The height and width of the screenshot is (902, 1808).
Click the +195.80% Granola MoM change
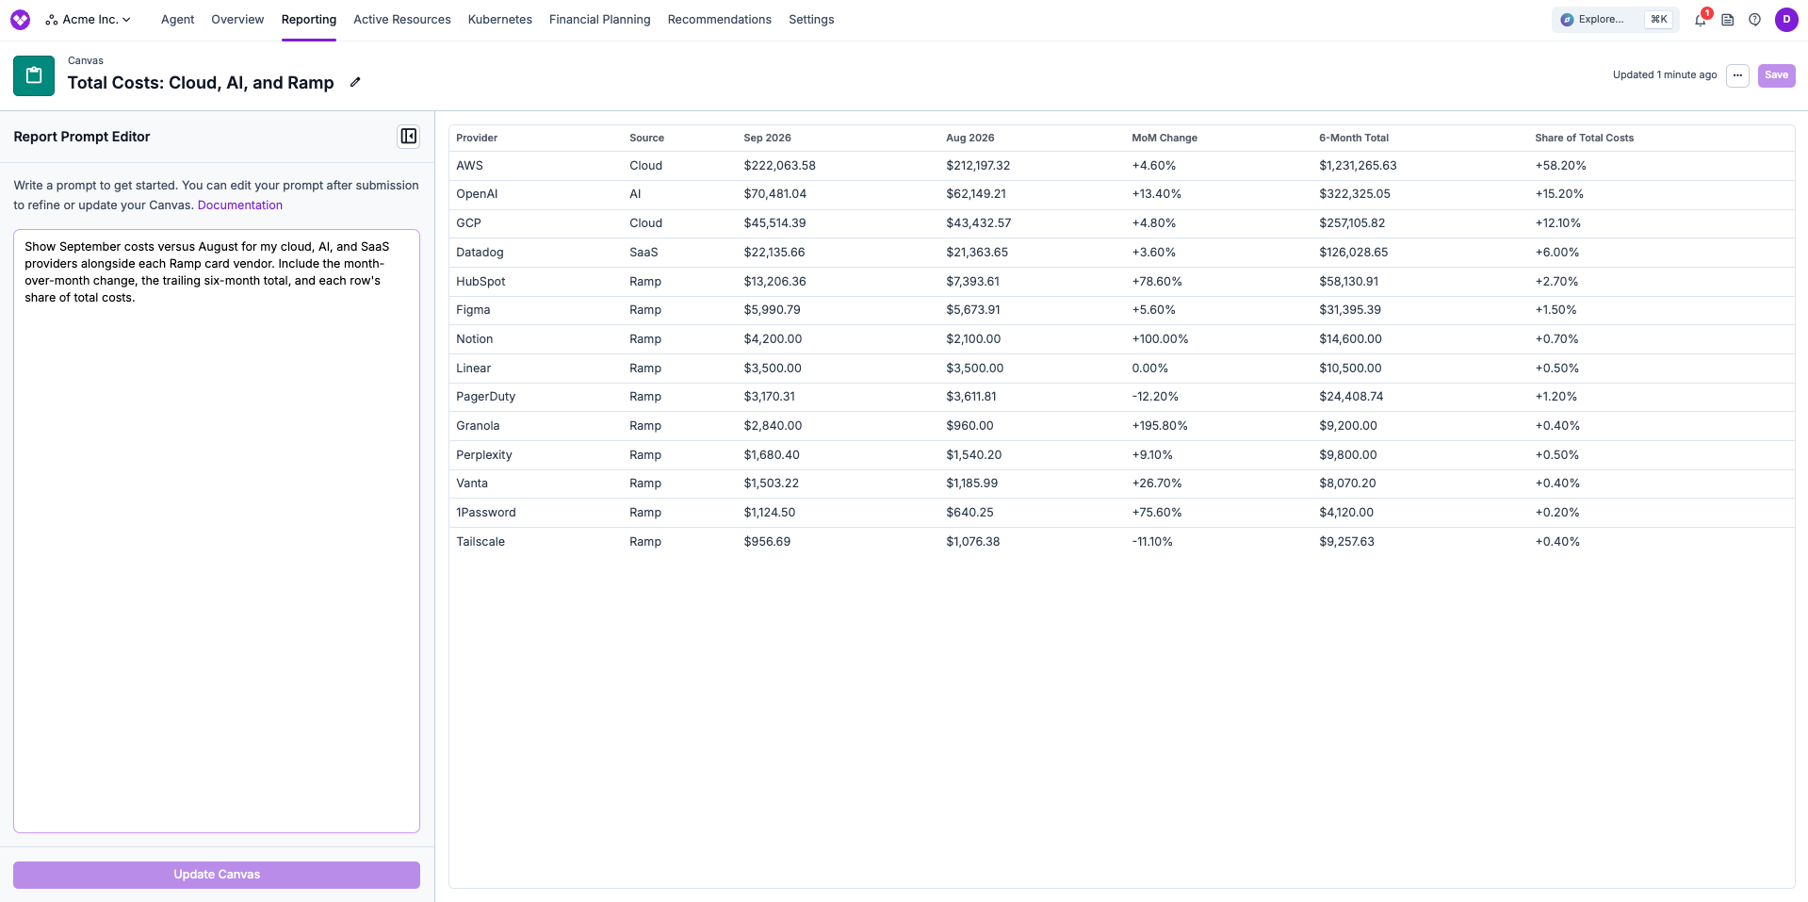pos(1160,426)
